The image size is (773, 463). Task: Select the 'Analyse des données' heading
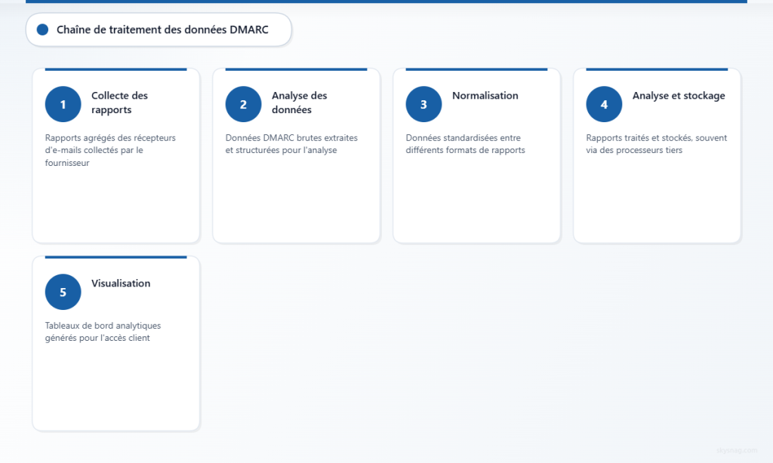(x=298, y=104)
